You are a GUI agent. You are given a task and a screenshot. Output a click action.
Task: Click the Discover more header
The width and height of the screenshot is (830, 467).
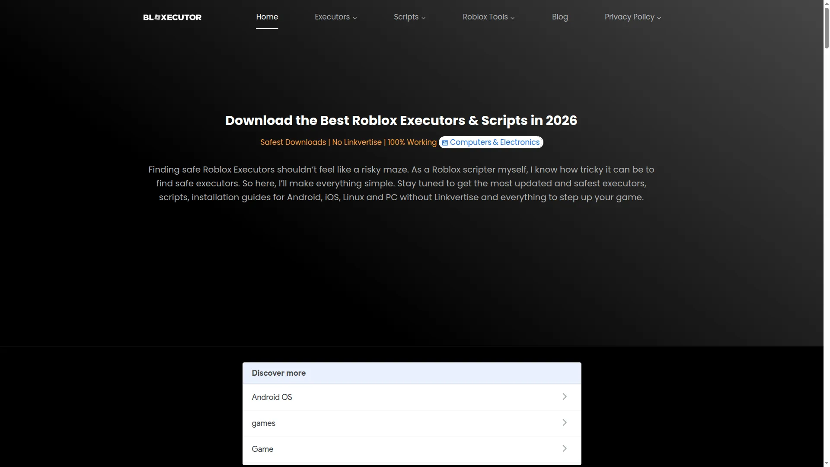[x=412, y=373]
